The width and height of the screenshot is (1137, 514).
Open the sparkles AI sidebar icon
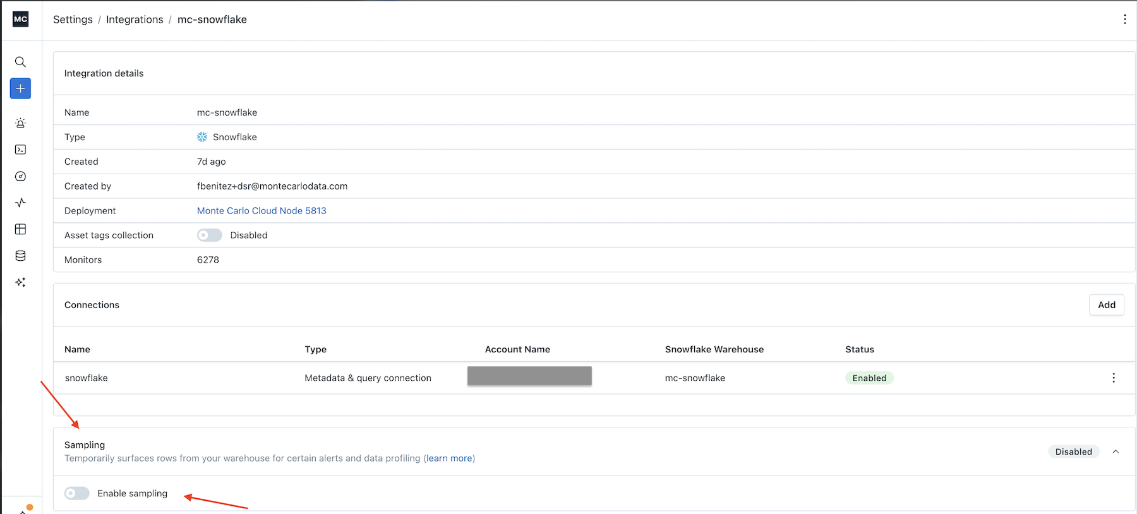point(20,282)
